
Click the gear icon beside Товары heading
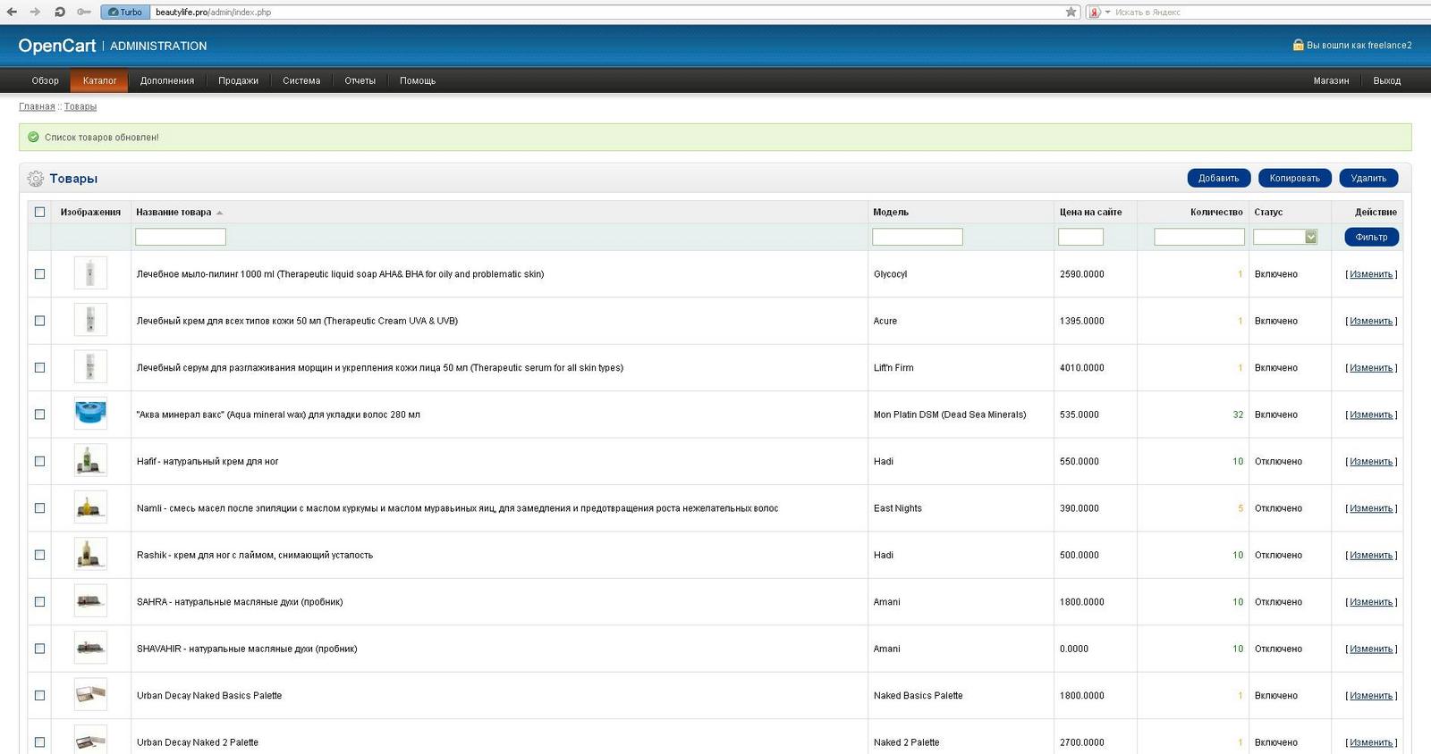point(35,179)
